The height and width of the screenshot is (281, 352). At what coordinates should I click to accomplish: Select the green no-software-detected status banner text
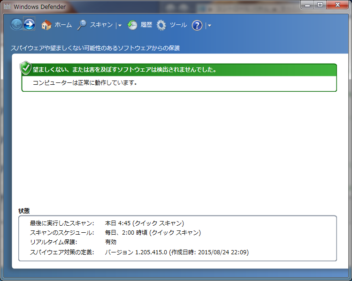[124, 70]
